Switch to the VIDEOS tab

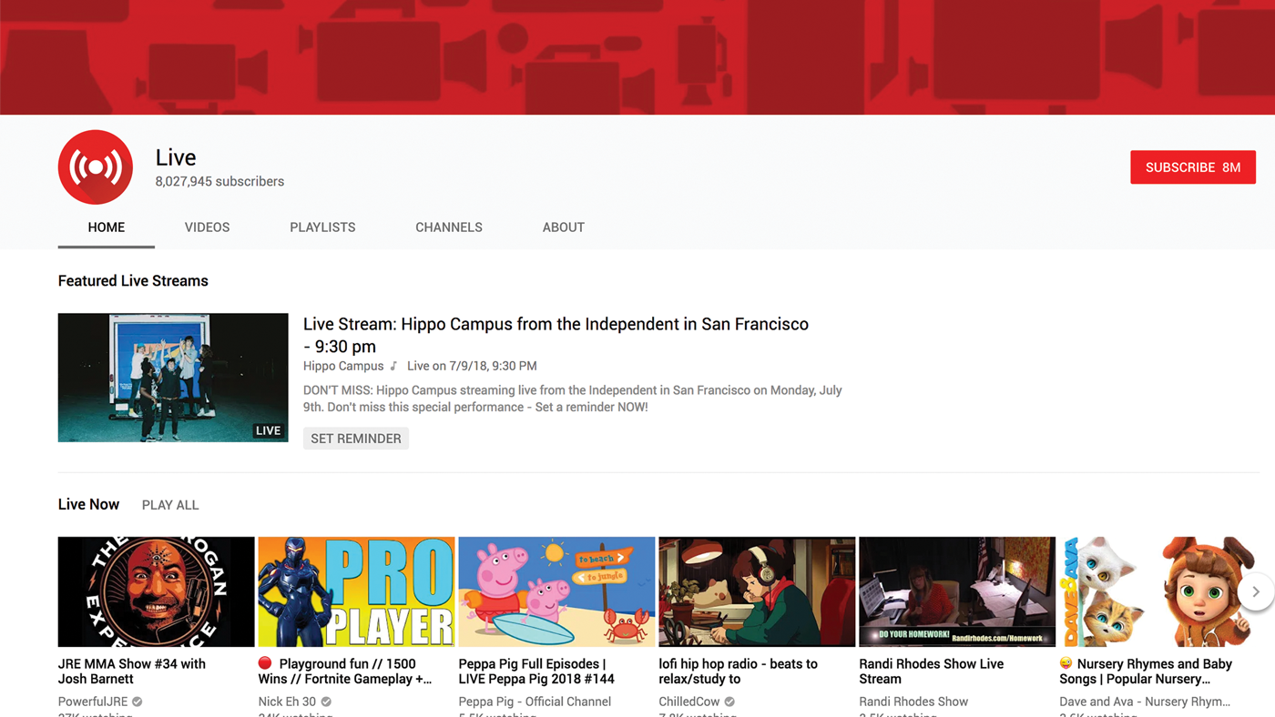pyautogui.click(x=207, y=227)
